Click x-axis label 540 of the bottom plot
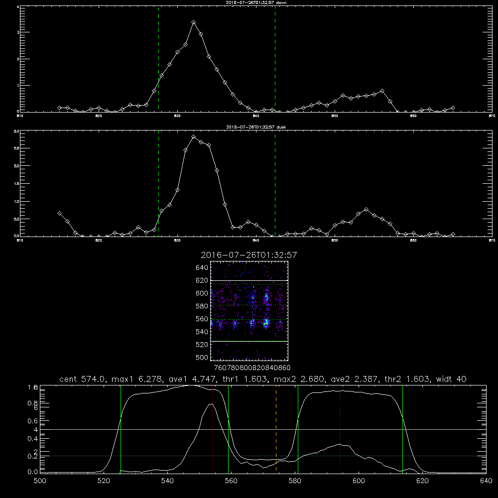The width and height of the screenshot is (498, 498). (167, 481)
